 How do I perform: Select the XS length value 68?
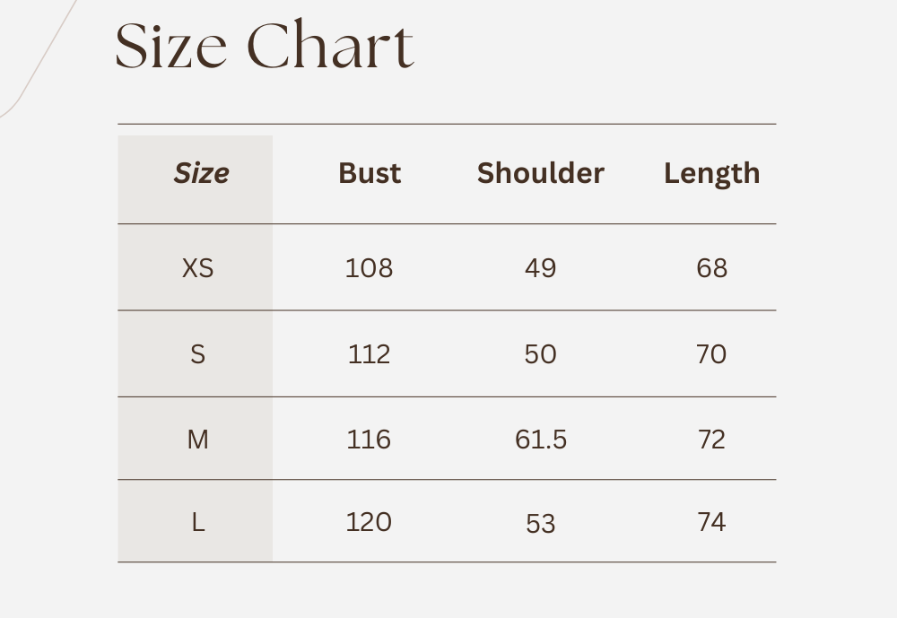point(711,268)
